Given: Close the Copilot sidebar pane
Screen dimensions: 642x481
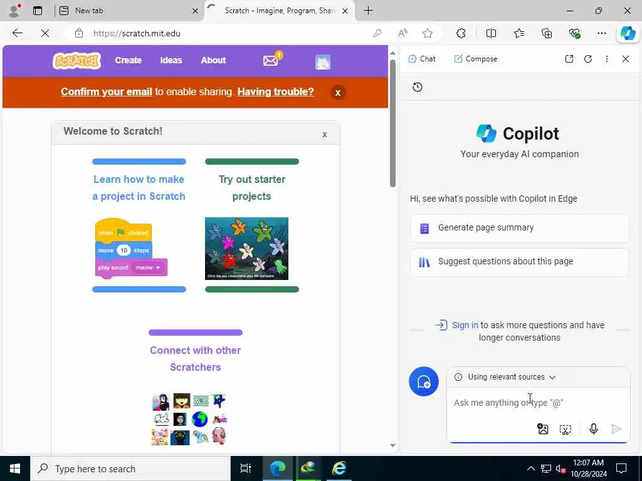Looking at the screenshot, I should [626, 59].
